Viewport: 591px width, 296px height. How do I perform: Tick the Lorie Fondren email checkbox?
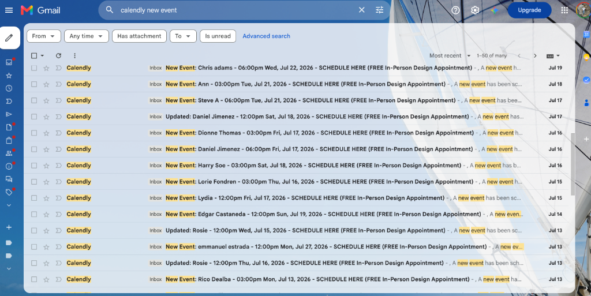(34, 182)
